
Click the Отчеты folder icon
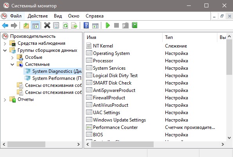13,99
